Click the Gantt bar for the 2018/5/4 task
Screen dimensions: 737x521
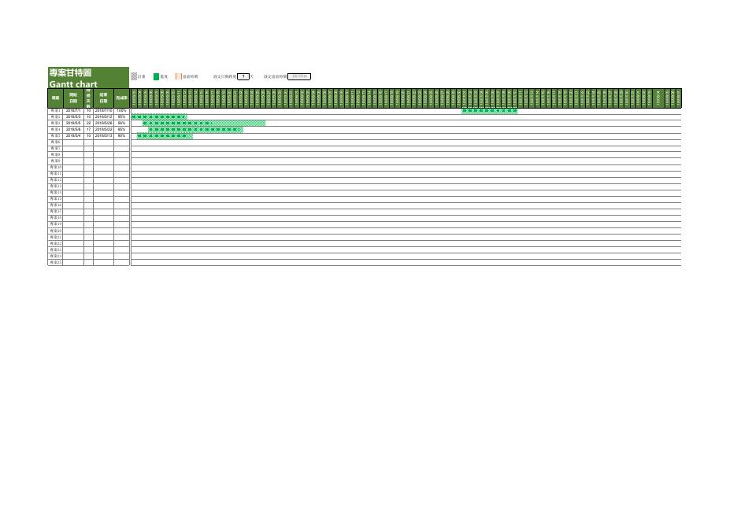[165, 136]
